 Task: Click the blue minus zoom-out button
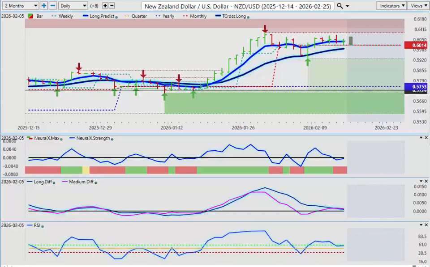52,5
